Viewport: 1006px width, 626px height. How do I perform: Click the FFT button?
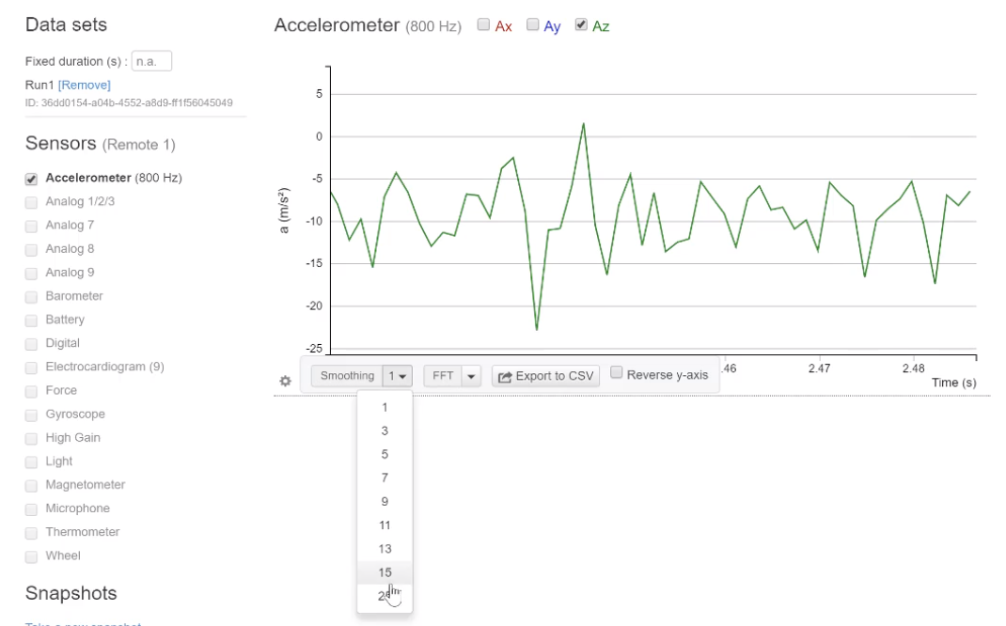click(443, 376)
